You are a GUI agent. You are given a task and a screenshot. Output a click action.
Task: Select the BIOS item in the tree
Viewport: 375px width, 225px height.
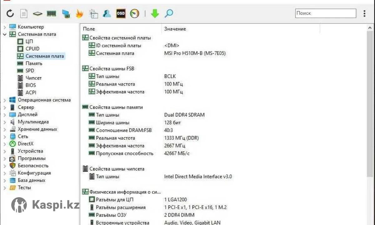tap(31, 85)
